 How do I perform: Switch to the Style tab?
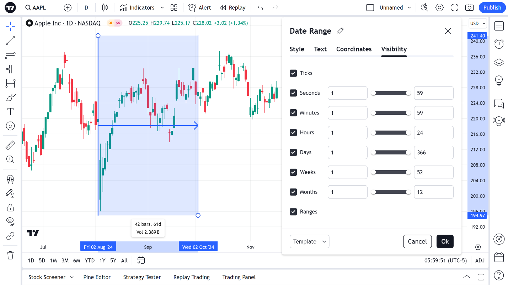tap(297, 49)
